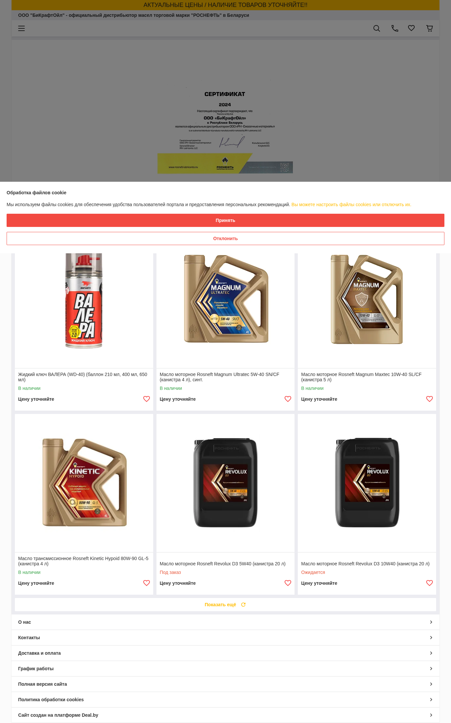Click the phone contact icon
451x723 pixels.
point(395,28)
